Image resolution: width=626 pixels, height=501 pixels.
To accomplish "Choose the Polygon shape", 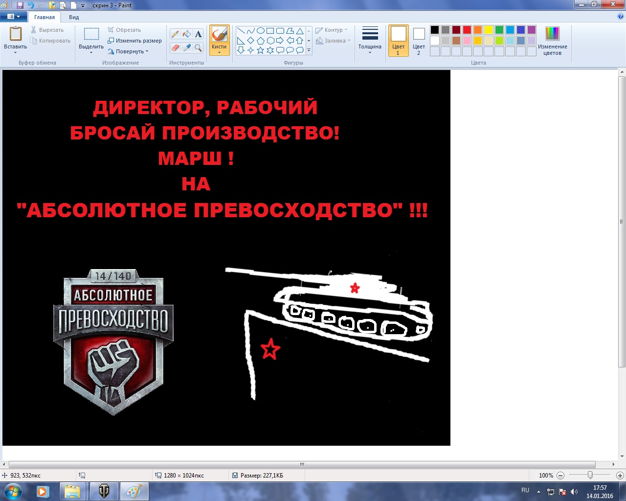I will pos(290,31).
